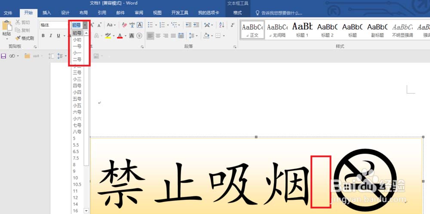Image resolution: width=430 pixels, height=214 pixels.
Task: Click the font name box showing 楷体
Action: (x=54, y=25)
